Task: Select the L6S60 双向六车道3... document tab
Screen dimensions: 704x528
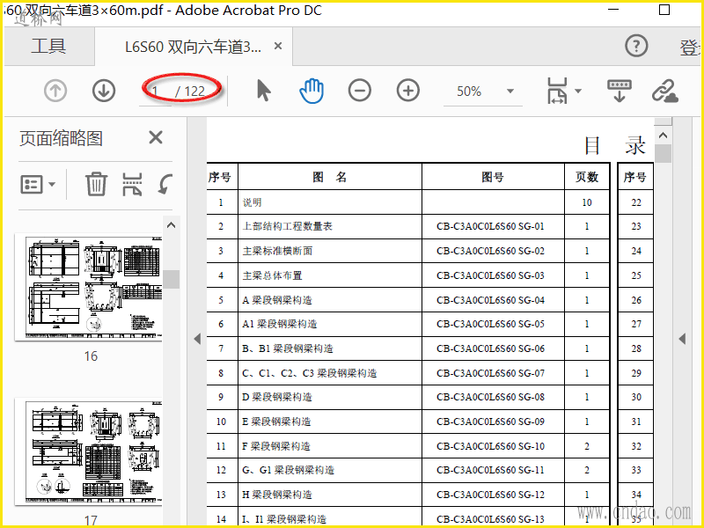Action: pyautogui.click(x=193, y=47)
